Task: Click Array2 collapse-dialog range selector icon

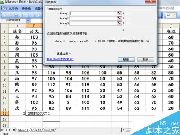Action: point(119,18)
